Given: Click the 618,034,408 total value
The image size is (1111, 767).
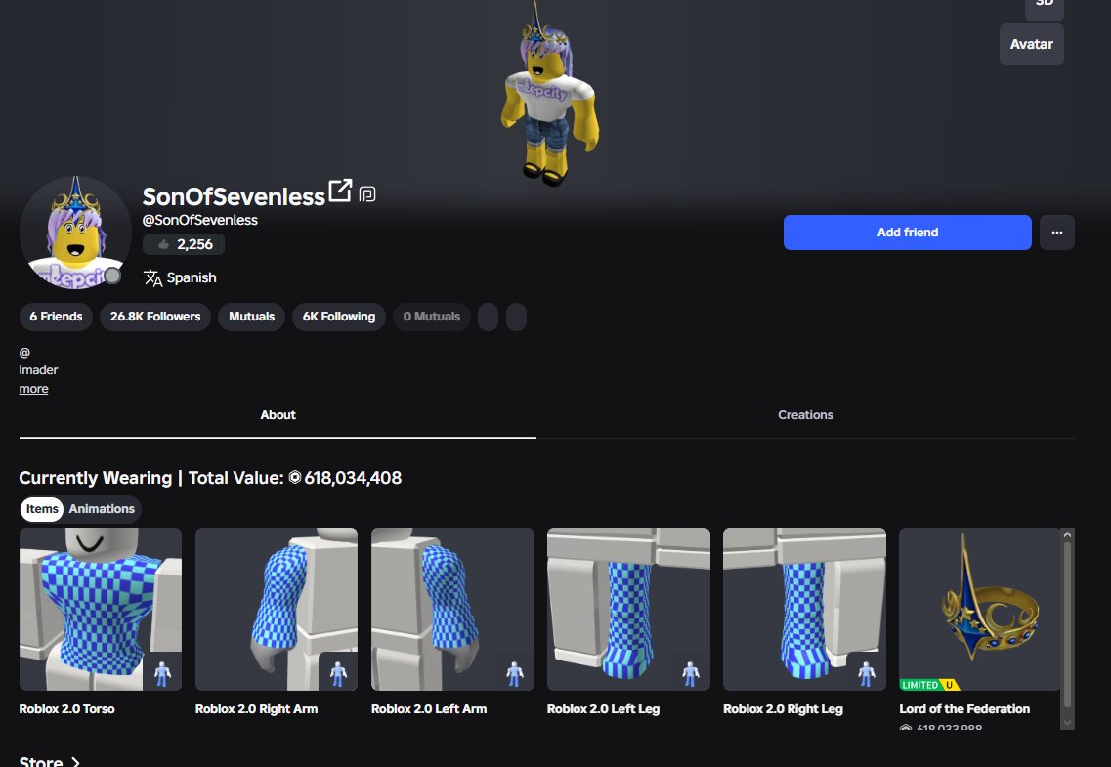Looking at the screenshot, I should pyautogui.click(x=353, y=478).
